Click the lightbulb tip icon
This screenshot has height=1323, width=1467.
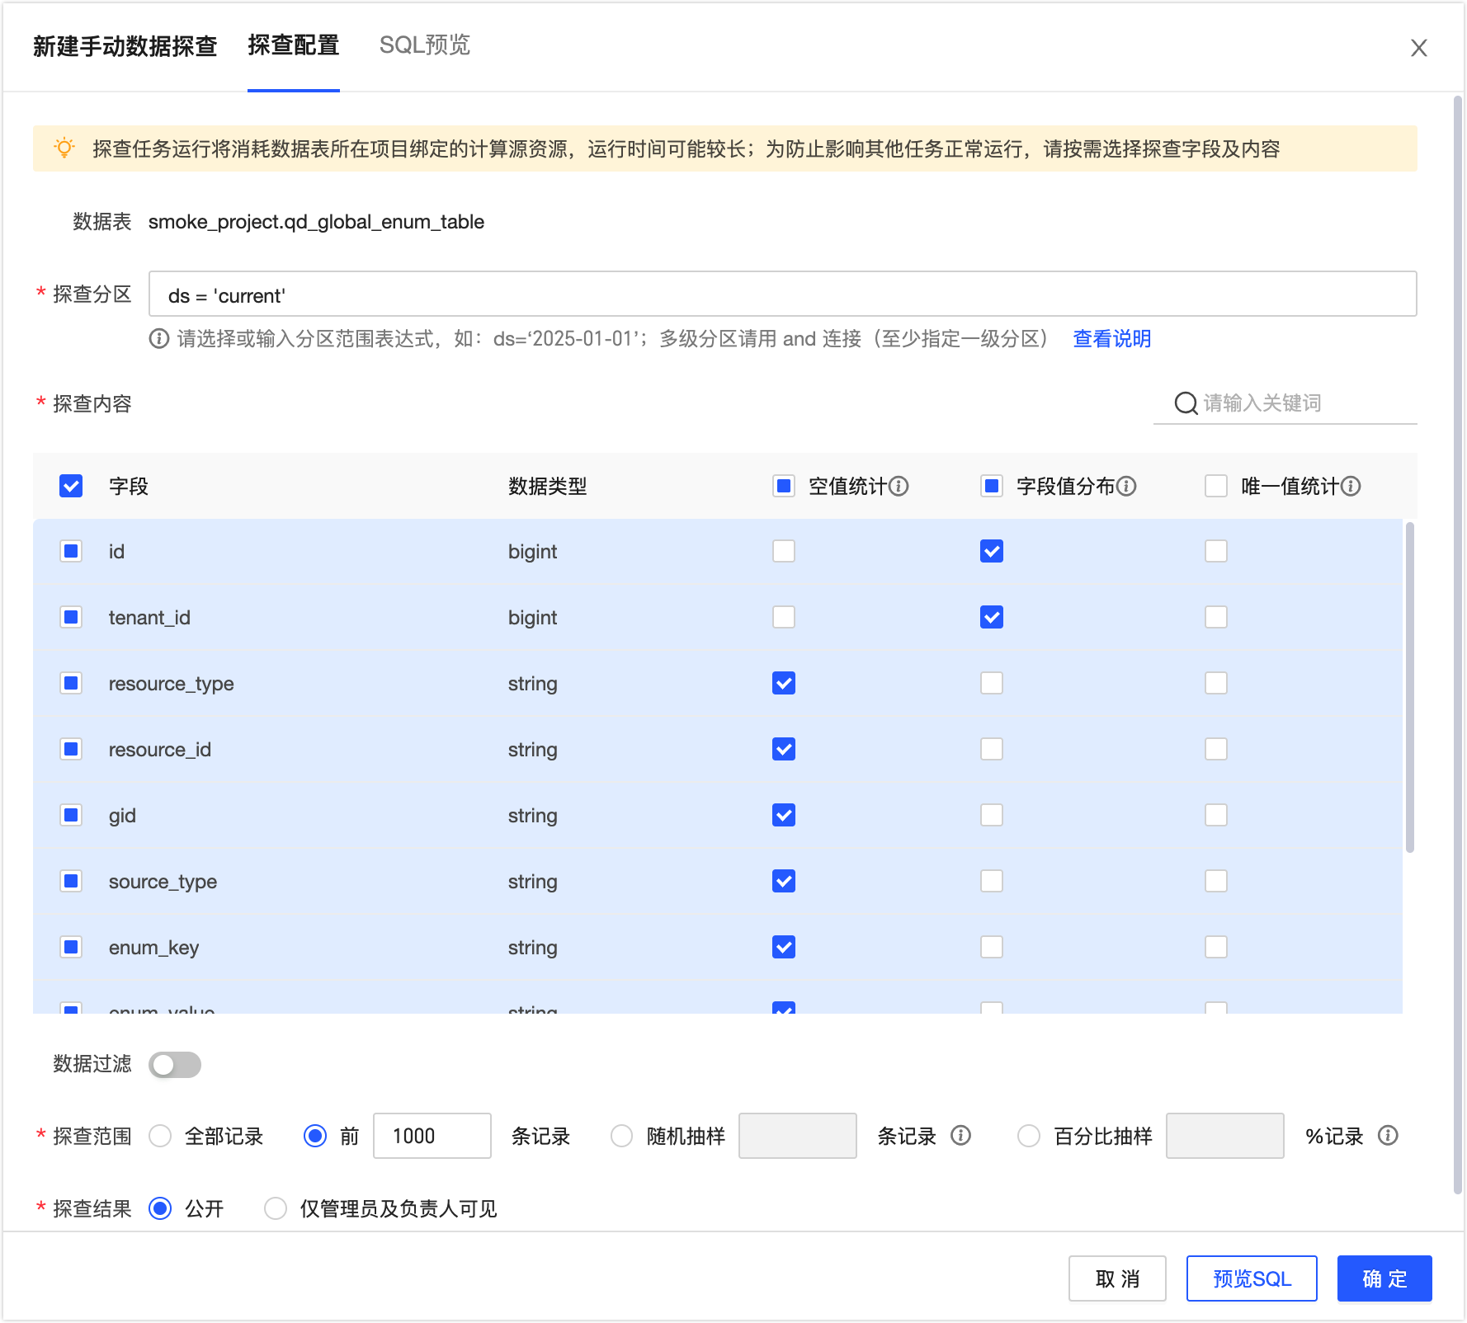pyautogui.click(x=64, y=148)
